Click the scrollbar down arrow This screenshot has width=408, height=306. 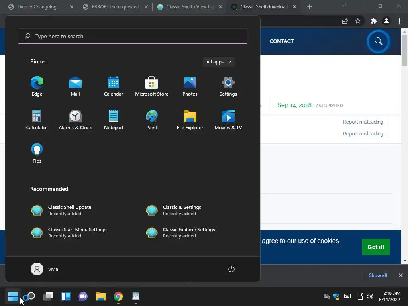click(x=404, y=261)
